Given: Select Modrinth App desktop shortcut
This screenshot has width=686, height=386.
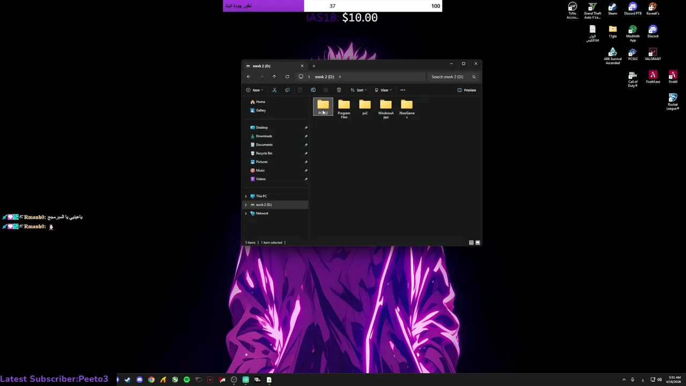Looking at the screenshot, I should point(632,33).
